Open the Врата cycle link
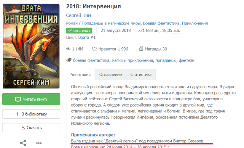This screenshot has width=244, height=148. click(x=84, y=37)
